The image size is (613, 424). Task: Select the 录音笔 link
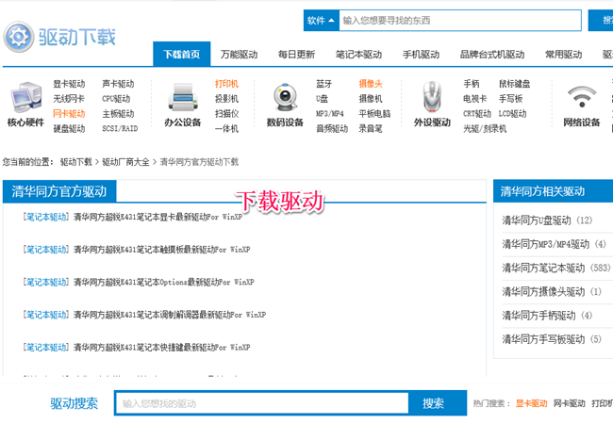[x=371, y=128]
